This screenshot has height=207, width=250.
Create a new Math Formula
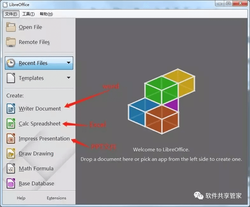(30, 168)
